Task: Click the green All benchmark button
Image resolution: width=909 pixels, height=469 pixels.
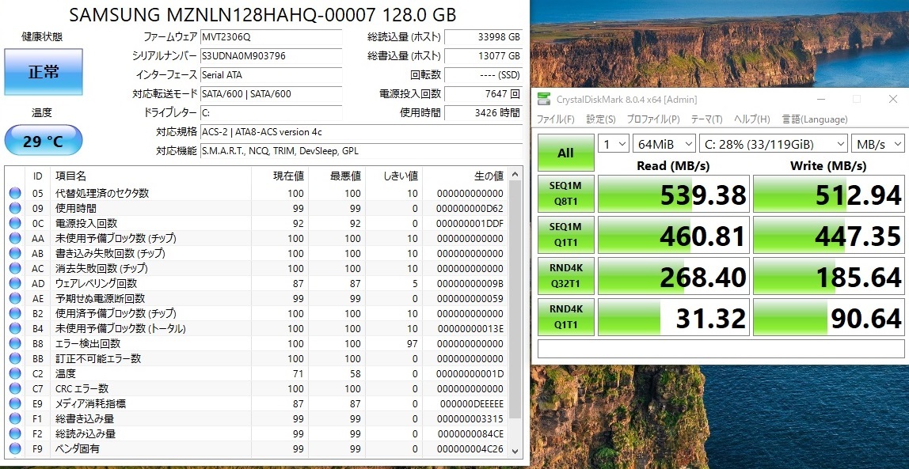Action: click(x=566, y=153)
